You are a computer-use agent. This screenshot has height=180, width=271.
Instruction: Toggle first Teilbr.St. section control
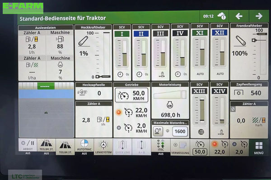pyautogui.click(x=47, y=146)
